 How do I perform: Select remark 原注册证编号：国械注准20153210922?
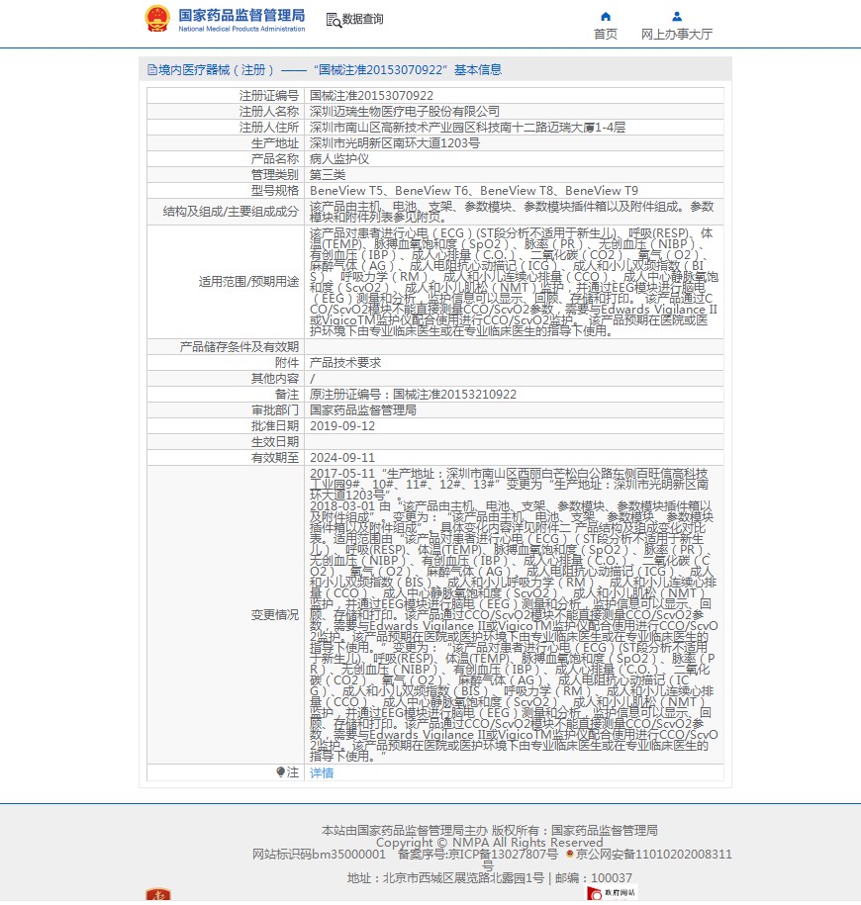[413, 395]
